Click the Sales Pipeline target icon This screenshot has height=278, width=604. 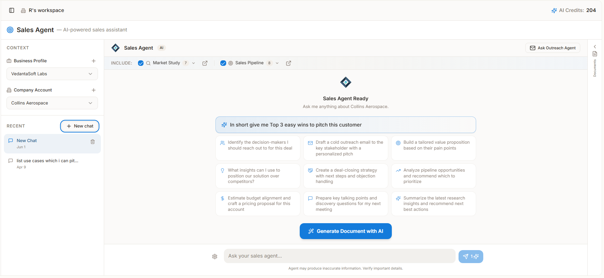(231, 63)
